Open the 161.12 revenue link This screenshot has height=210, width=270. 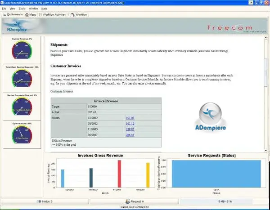coord(130,124)
